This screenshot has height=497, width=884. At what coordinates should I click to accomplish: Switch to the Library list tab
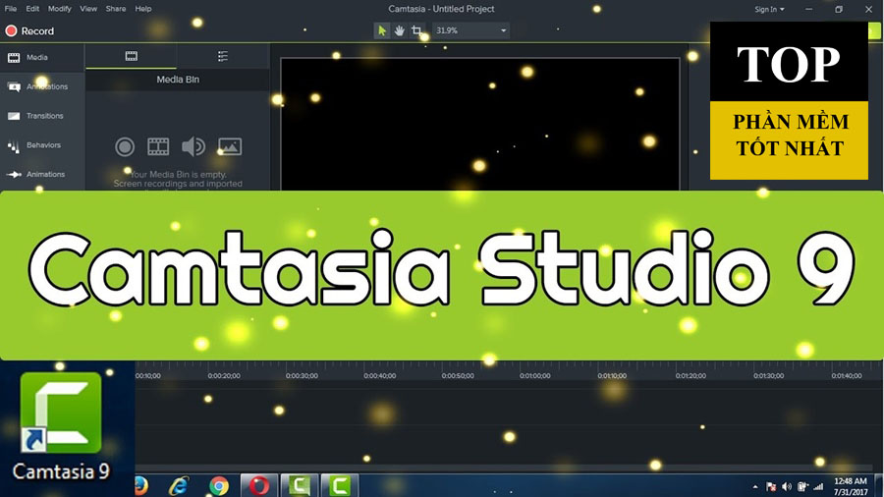pyautogui.click(x=223, y=57)
